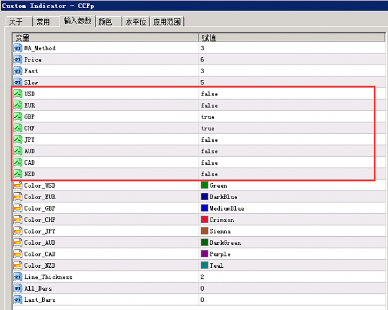Click the boolean icon next to EUR

pos(17,105)
